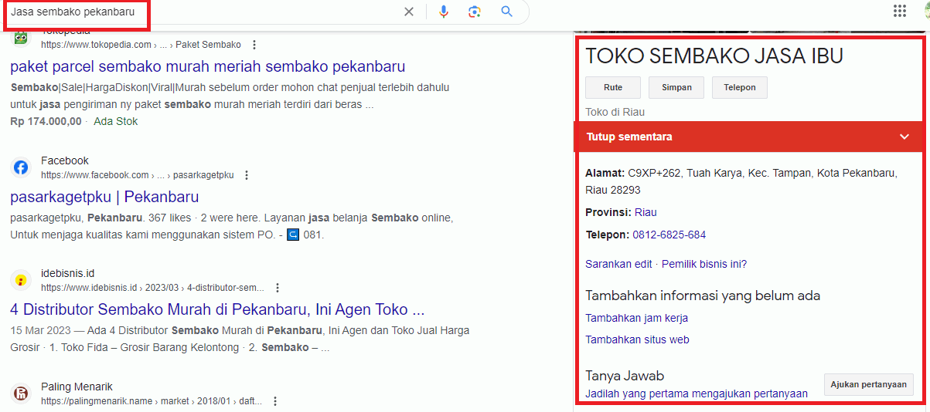Click the magnifying glass search icon
The image size is (930, 412).
(507, 12)
